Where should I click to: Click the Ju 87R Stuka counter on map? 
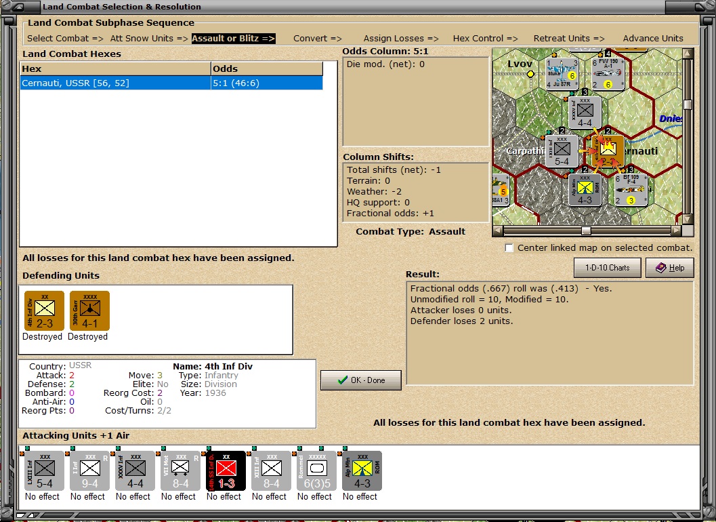click(x=562, y=74)
